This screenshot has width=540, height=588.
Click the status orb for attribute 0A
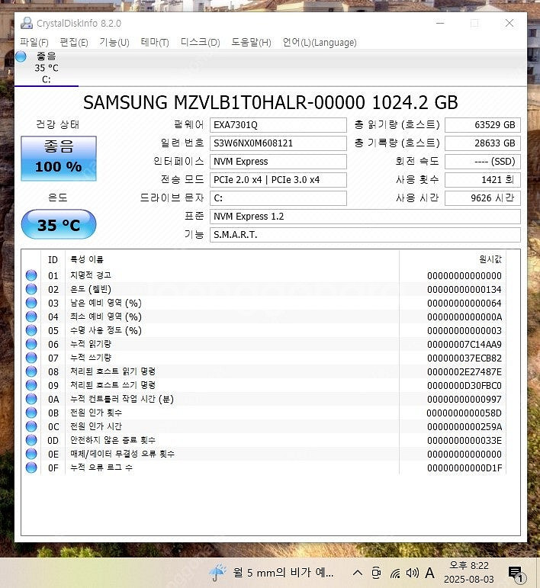click(x=31, y=399)
